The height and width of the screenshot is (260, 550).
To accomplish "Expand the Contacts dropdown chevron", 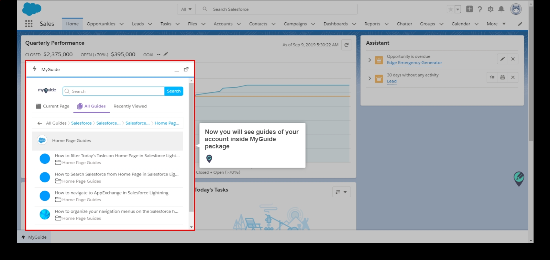I will tap(273, 24).
